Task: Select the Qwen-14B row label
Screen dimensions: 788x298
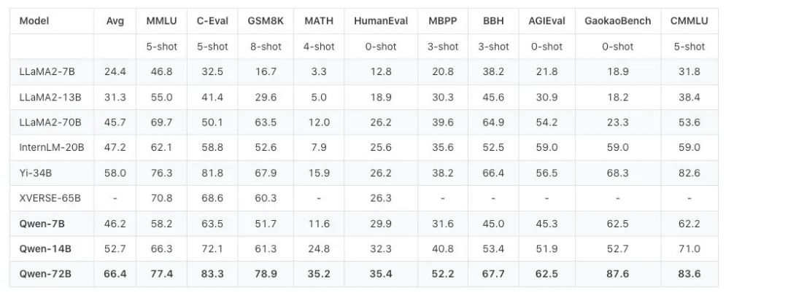Action: pyautogui.click(x=45, y=248)
